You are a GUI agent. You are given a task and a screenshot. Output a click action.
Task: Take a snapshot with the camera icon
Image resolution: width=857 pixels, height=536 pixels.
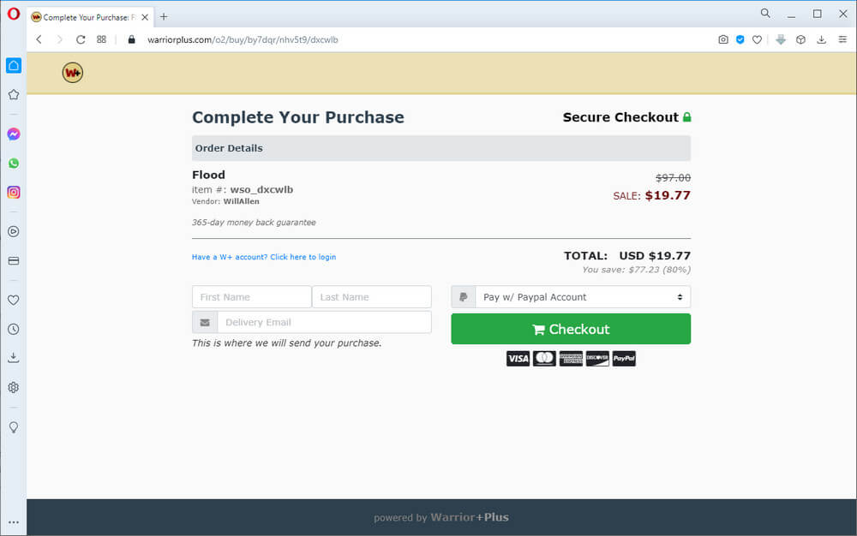click(723, 39)
